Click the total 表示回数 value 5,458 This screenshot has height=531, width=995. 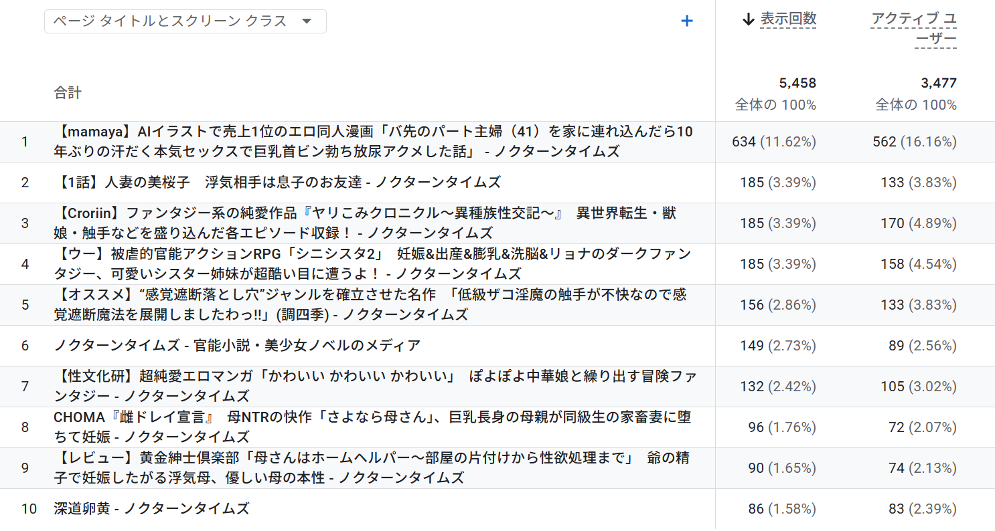pyautogui.click(x=797, y=84)
